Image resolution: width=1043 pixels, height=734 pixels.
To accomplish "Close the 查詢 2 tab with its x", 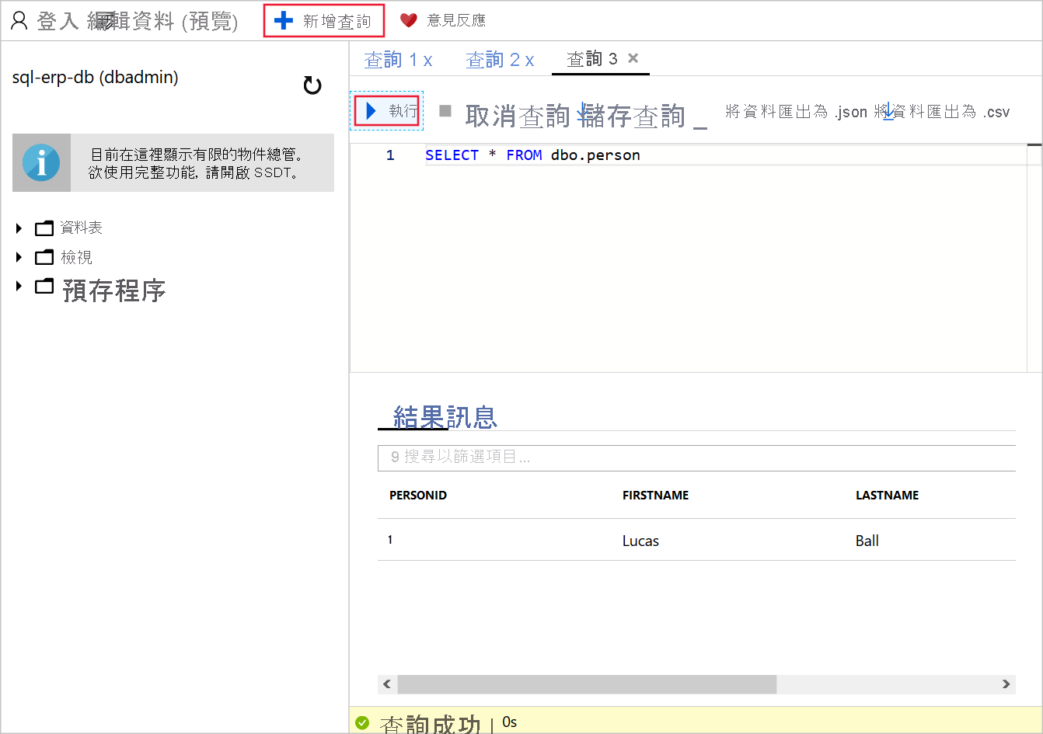I will click(x=529, y=61).
